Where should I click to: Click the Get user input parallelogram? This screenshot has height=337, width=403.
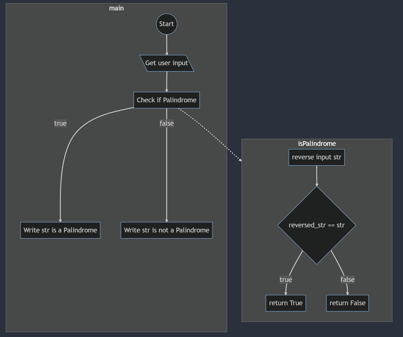point(167,63)
